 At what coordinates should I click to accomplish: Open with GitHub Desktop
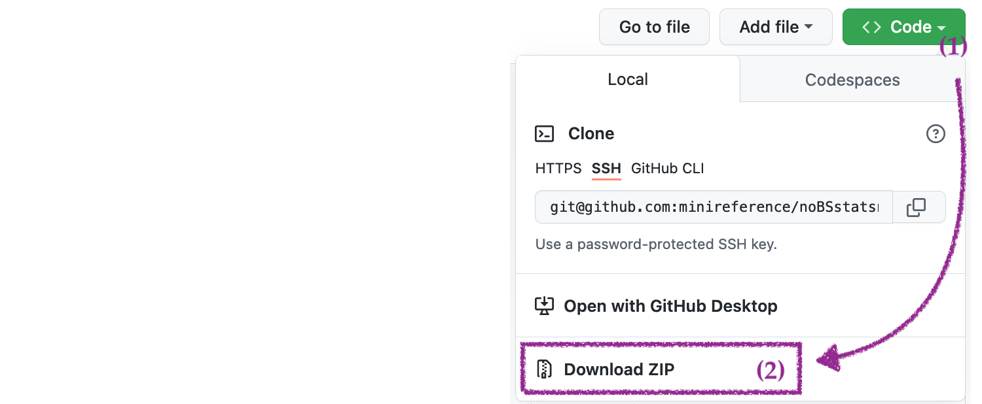(x=670, y=306)
